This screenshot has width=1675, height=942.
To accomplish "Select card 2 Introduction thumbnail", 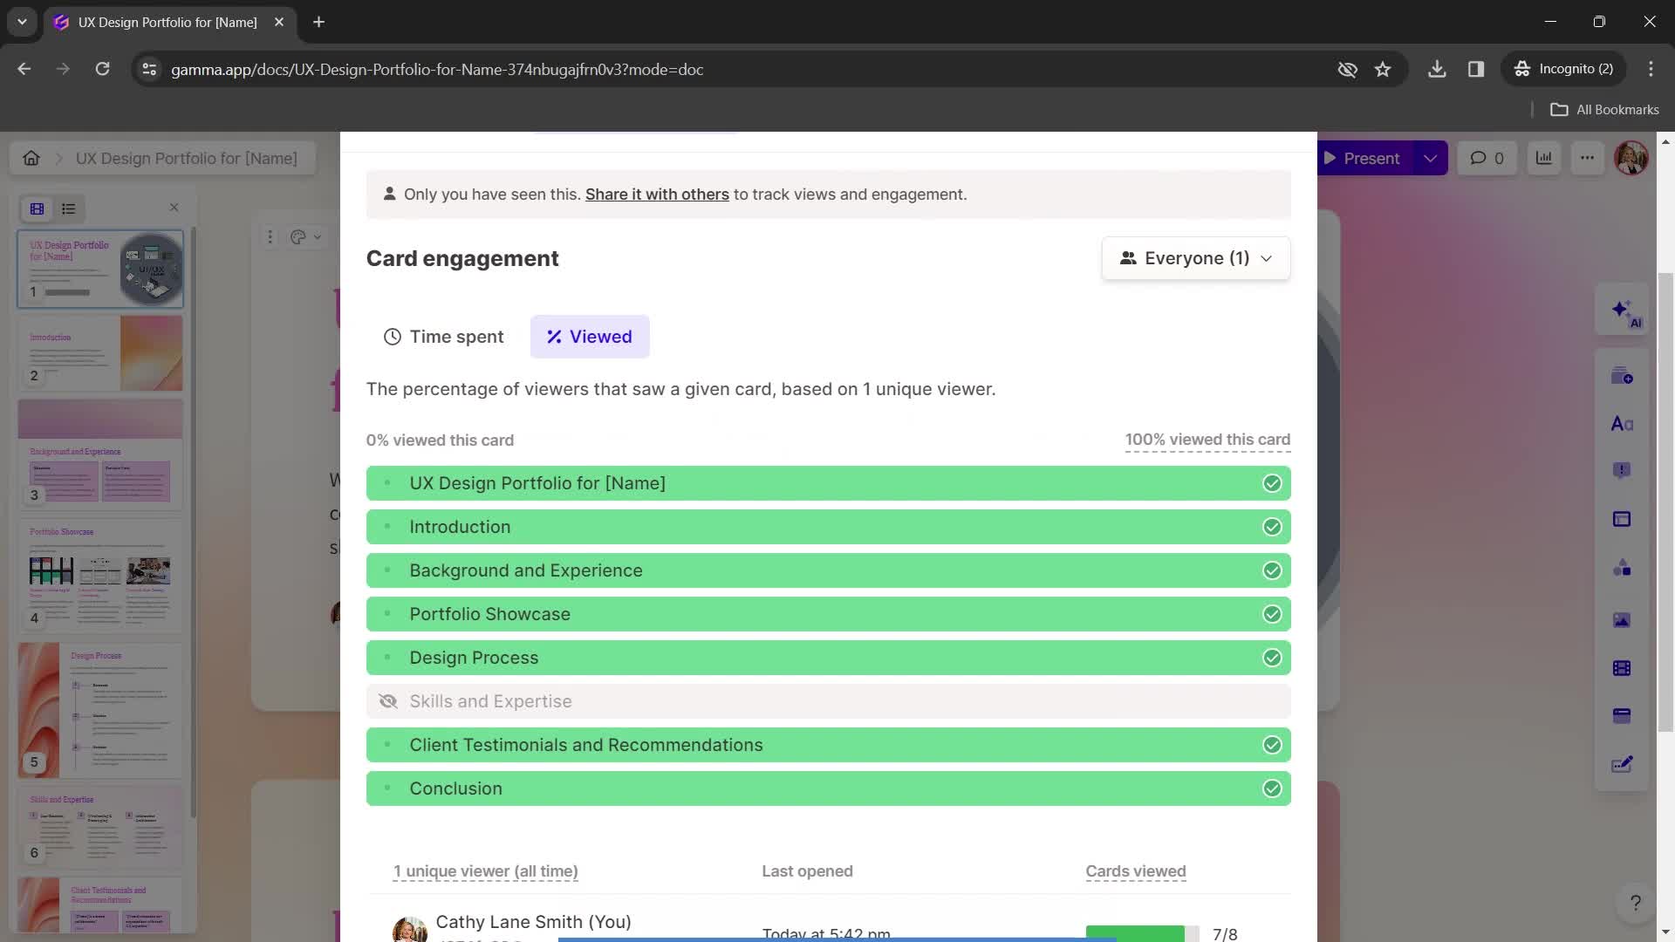I will (x=100, y=352).
